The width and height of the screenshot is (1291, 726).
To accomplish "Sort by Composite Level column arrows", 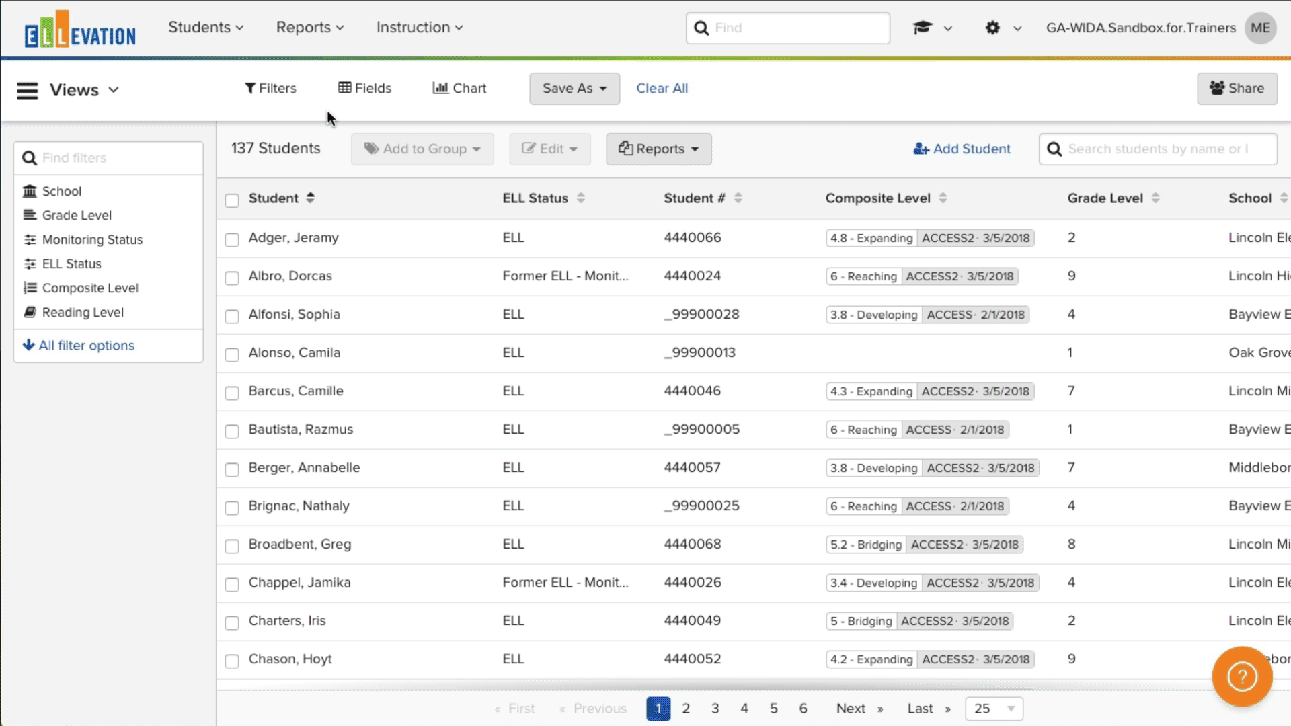I will 943,198.
